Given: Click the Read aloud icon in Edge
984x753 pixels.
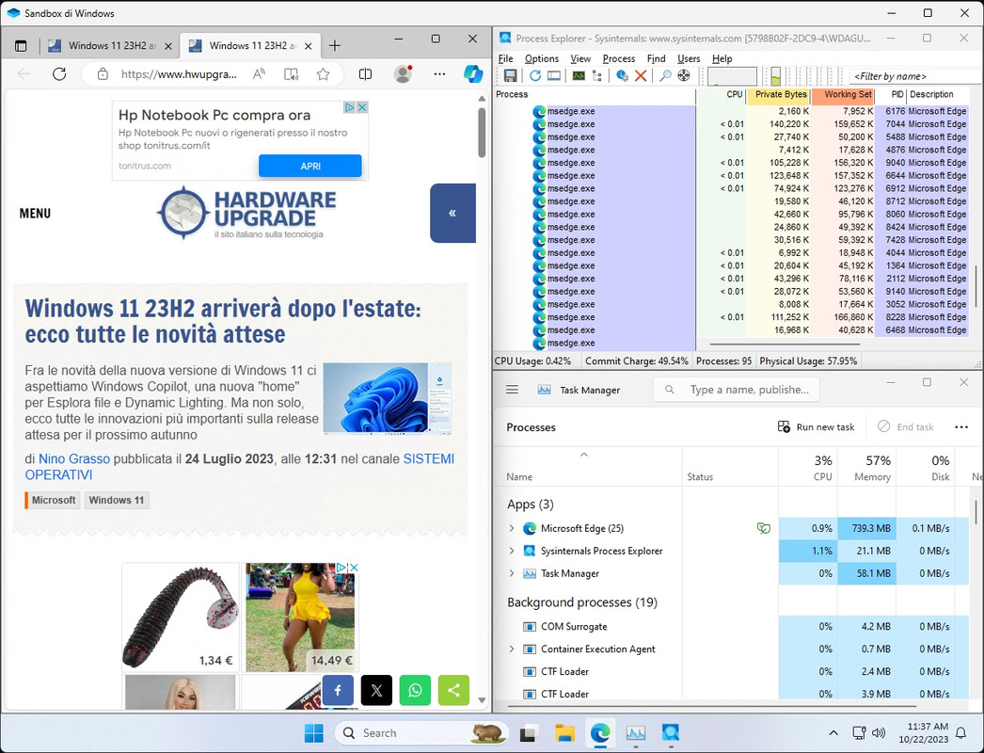Looking at the screenshot, I should tap(259, 74).
